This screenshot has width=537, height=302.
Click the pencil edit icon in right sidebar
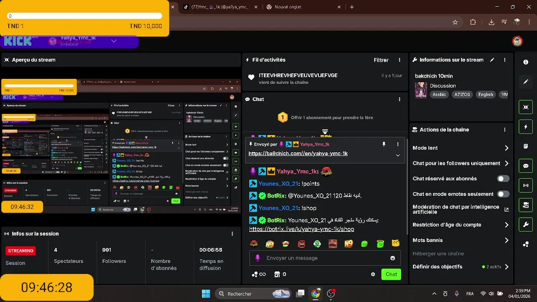(526, 82)
